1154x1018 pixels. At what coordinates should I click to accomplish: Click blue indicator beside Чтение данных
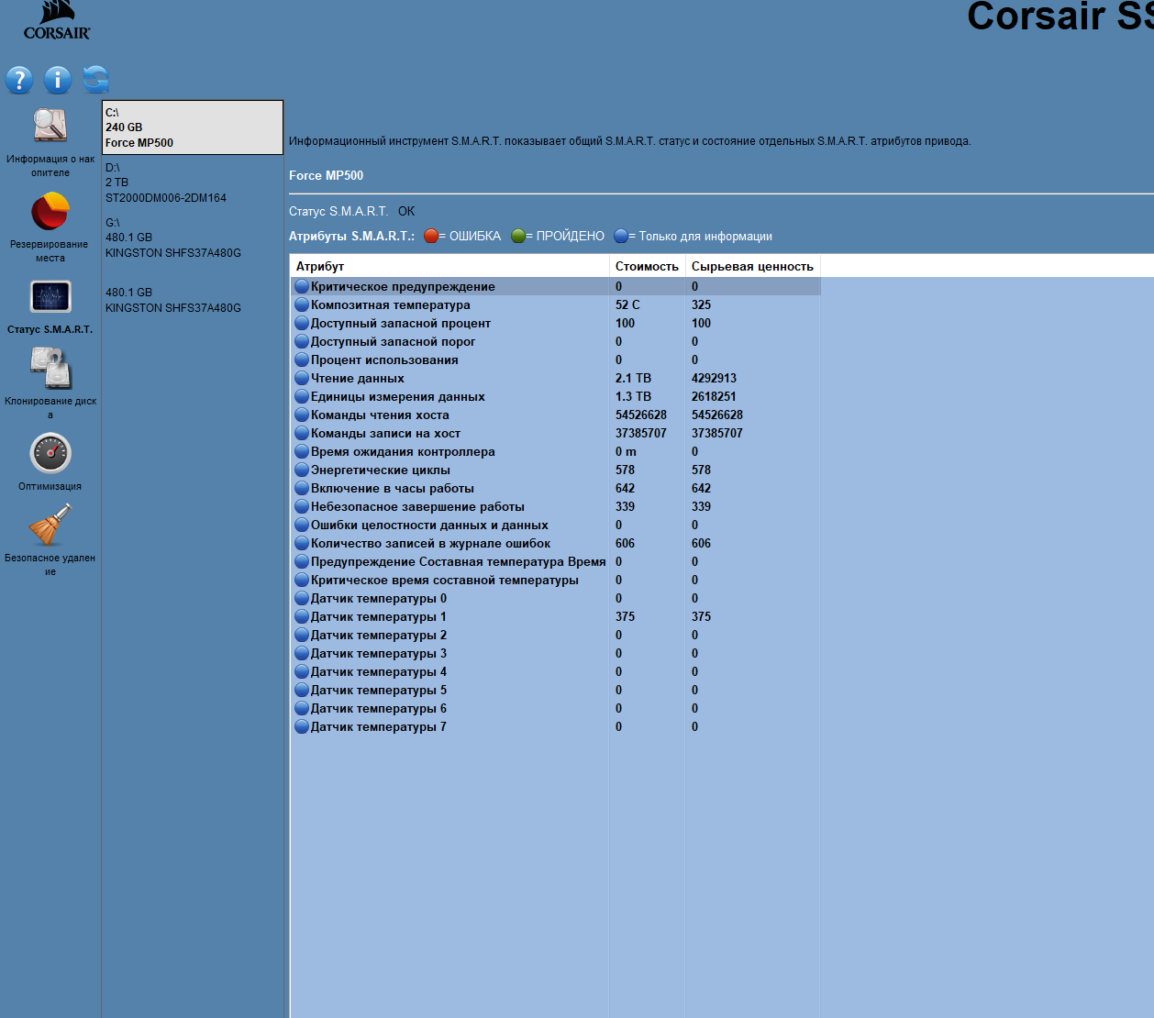point(302,378)
